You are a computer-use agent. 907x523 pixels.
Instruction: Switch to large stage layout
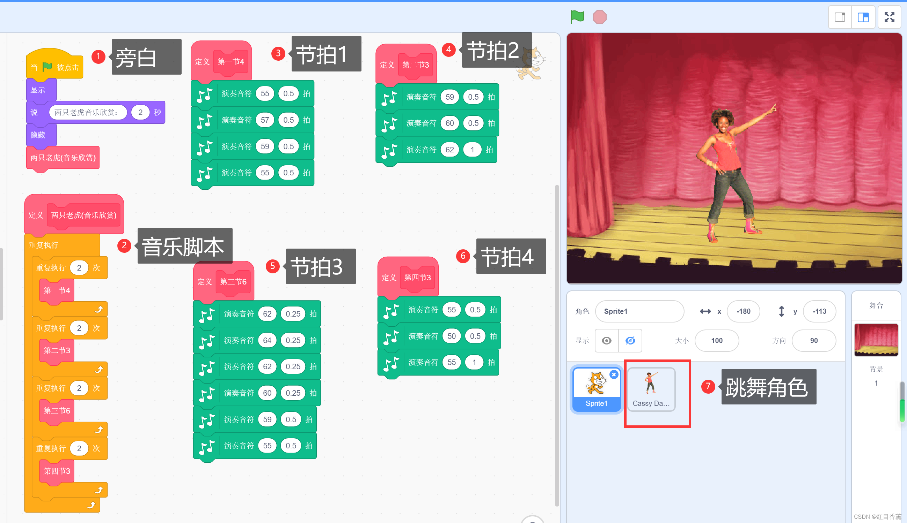click(863, 17)
